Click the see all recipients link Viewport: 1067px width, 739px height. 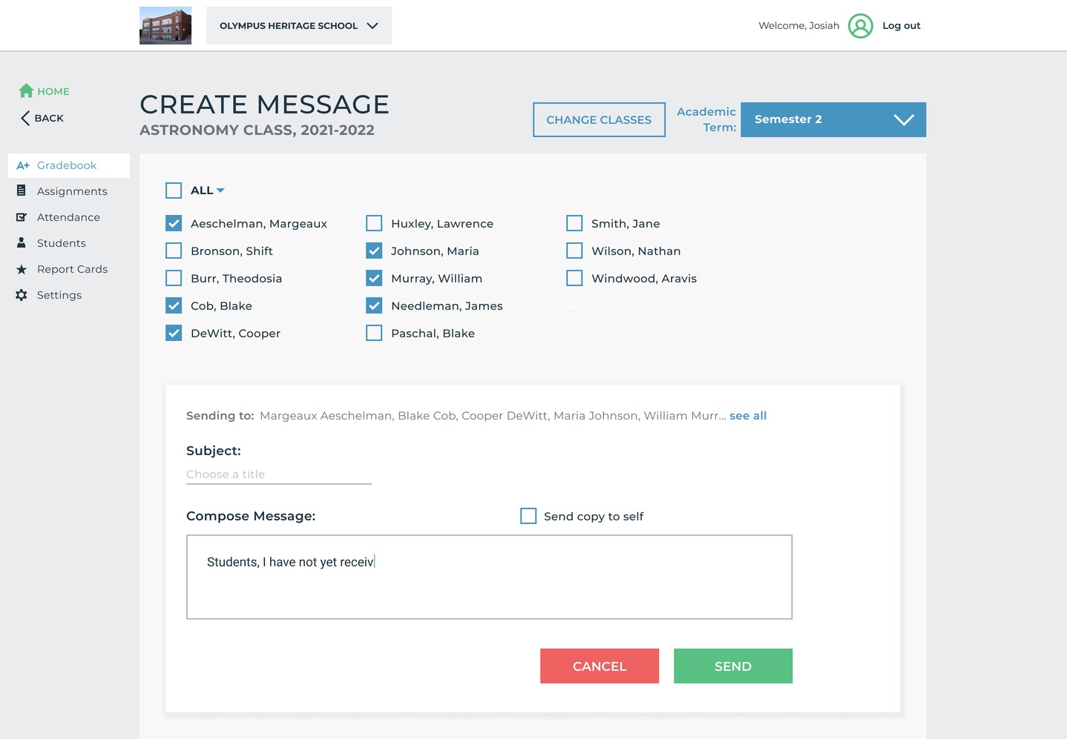(x=747, y=415)
